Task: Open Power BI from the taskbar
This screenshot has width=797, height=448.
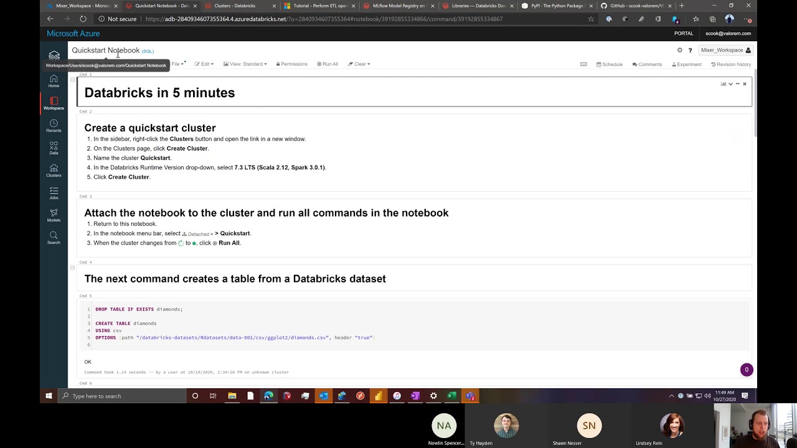Action: pos(379,396)
